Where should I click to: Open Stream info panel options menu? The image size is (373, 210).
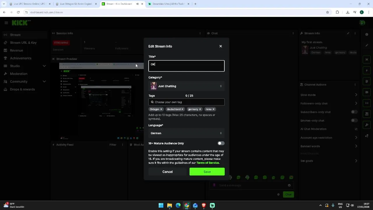[355, 33]
